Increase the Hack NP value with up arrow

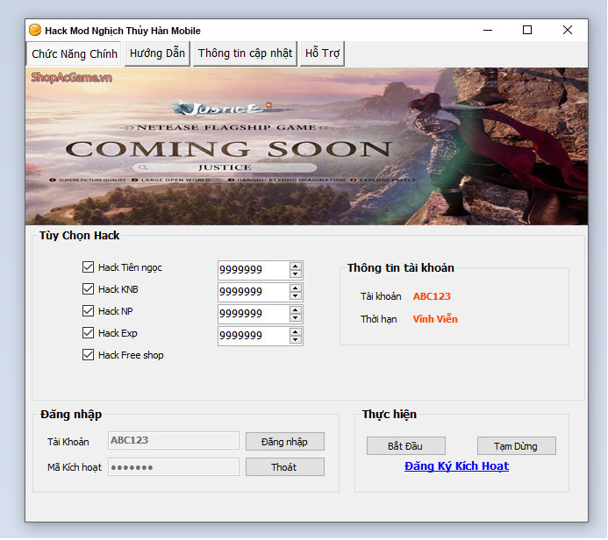pos(296,310)
